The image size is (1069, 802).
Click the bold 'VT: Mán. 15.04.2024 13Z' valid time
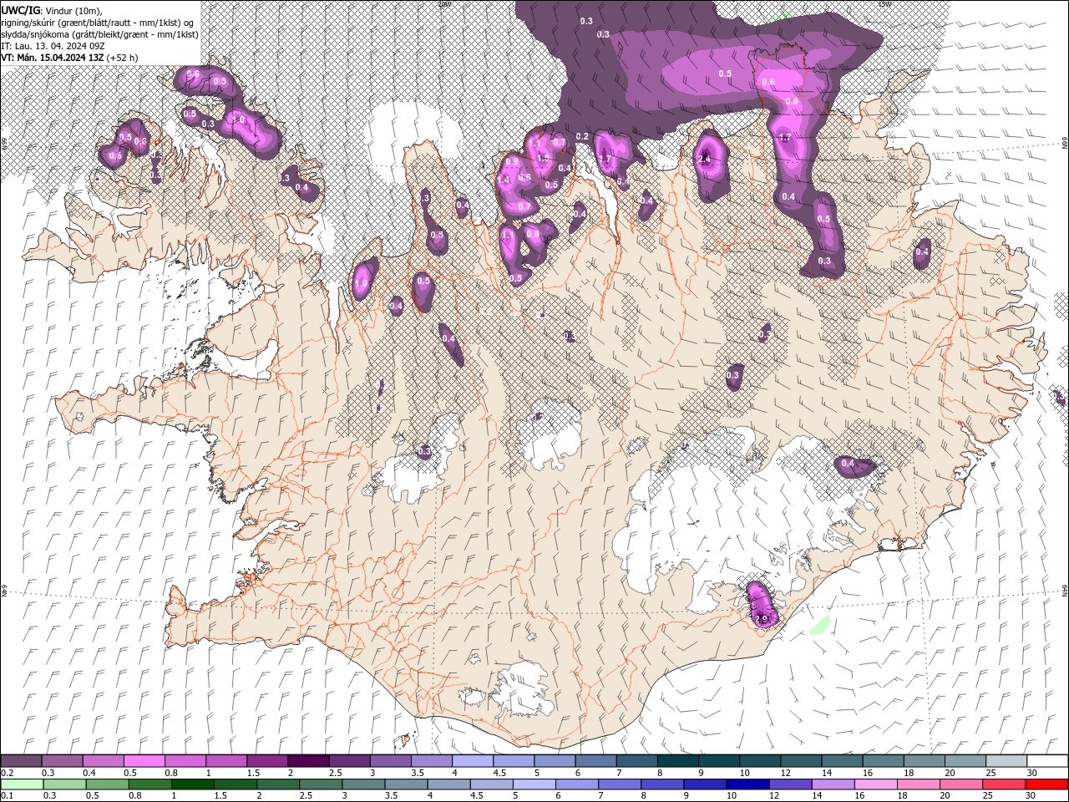tap(52, 58)
